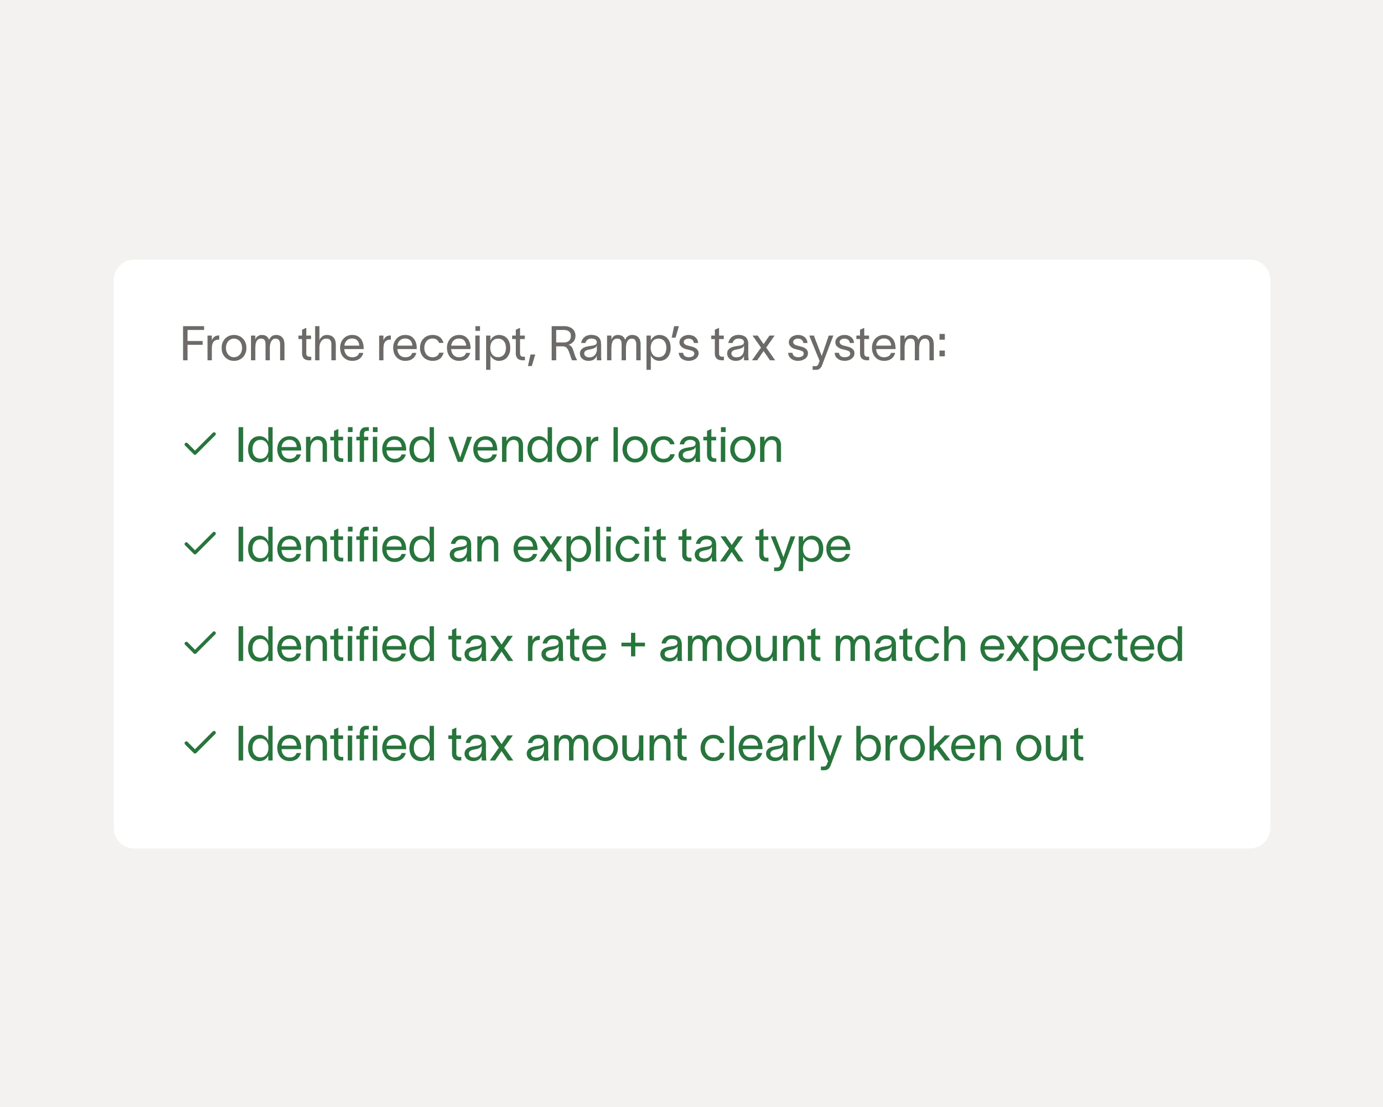Image resolution: width=1383 pixels, height=1107 pixels.
Task: Select the "Identified vendor location" text
Action: tap(509, 445)
